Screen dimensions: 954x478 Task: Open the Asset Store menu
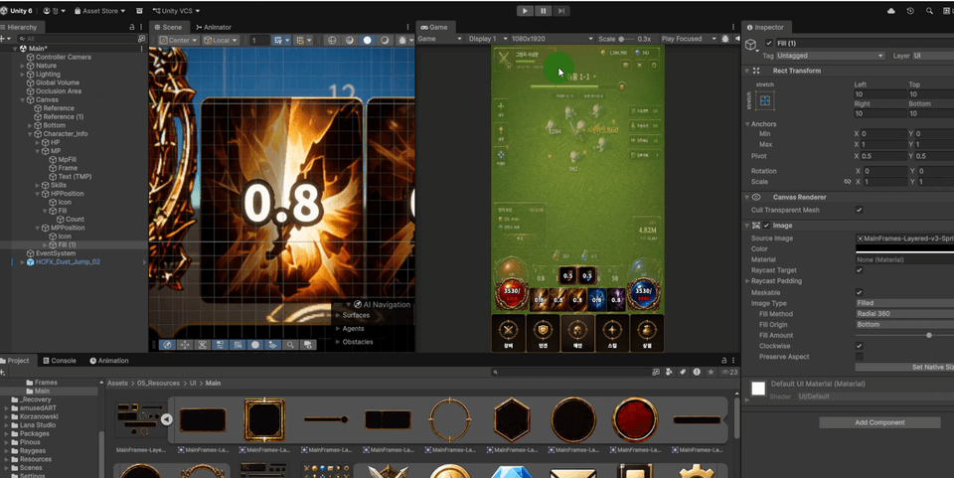click(x=99, y=11)
